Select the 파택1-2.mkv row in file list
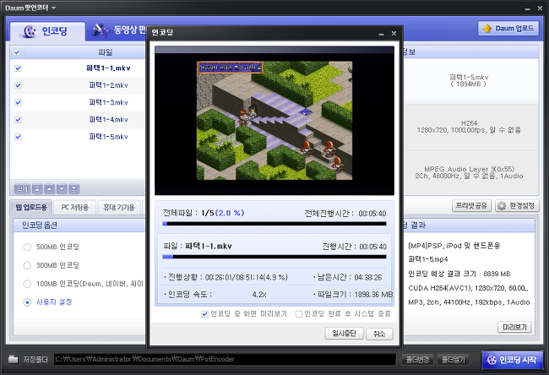549x375 pixels. [x=78, y=85]
